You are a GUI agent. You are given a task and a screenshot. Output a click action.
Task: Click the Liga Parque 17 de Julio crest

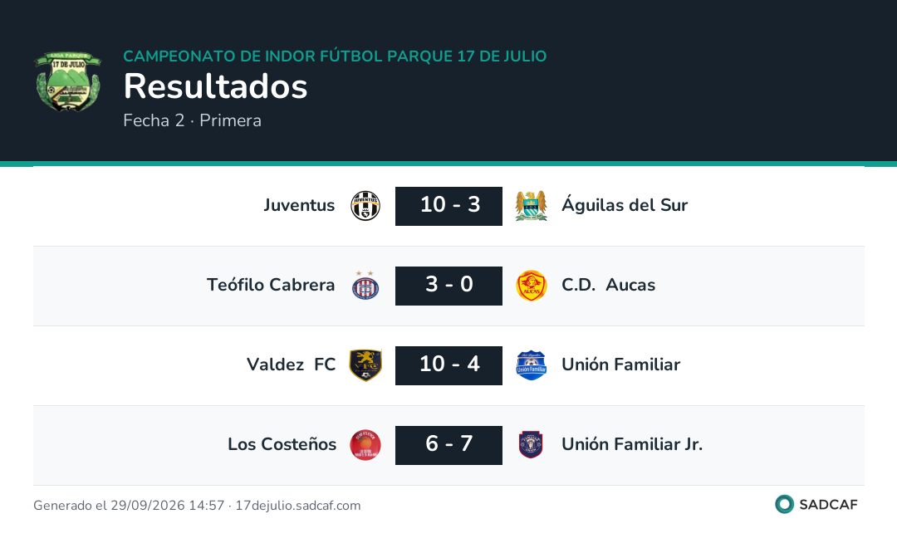tap(68, 81)
